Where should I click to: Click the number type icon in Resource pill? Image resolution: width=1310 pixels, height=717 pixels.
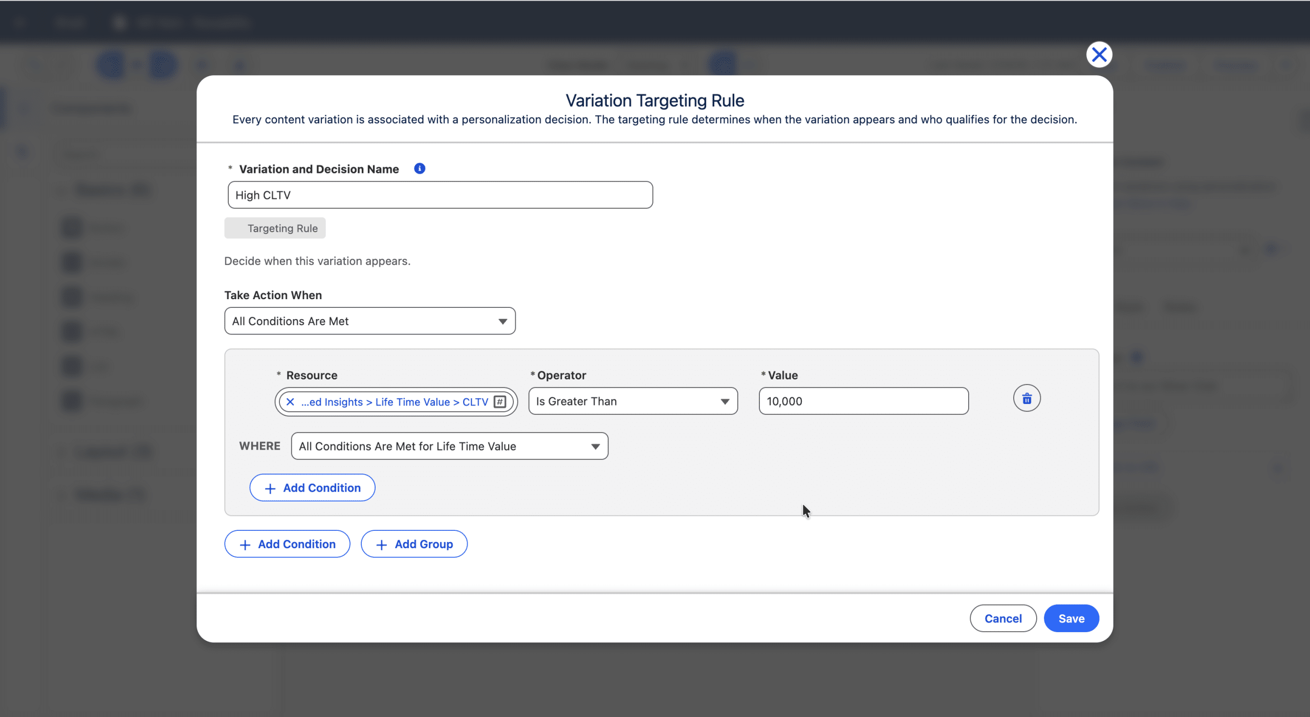[500, 402]
